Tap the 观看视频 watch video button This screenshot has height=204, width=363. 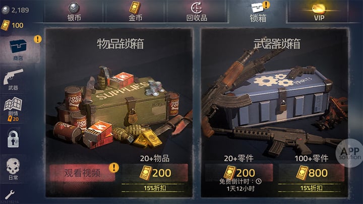click(82, 173)
